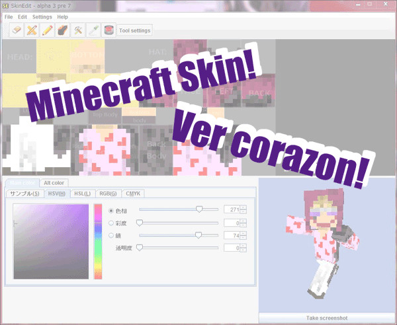Select the Paint Bucket fill tool

point(109,30)
